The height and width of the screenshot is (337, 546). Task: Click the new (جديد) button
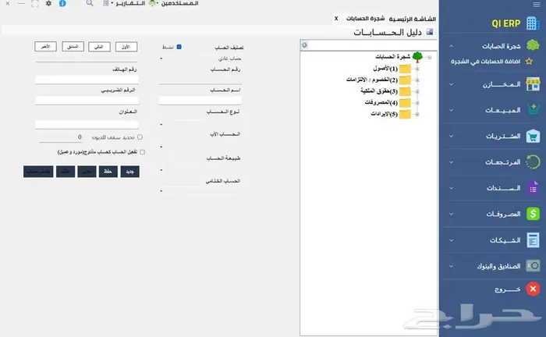tap(130, 171)
